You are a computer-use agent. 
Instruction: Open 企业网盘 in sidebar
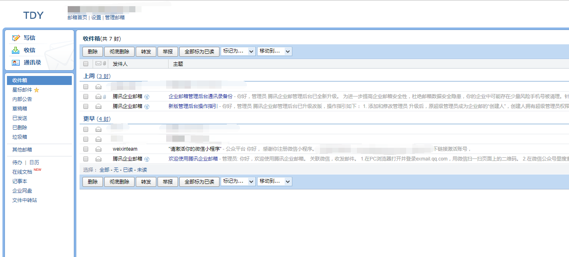click(22, 191)
